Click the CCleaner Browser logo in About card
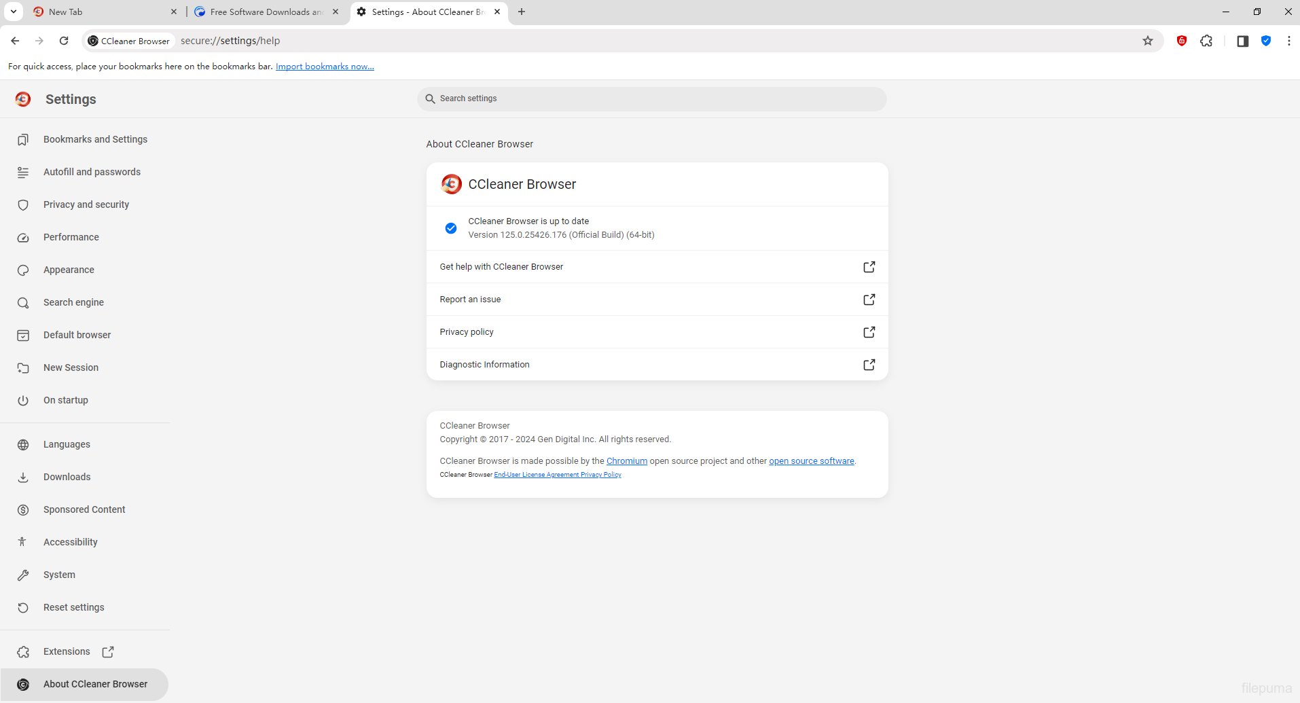Image resolution: width=1300 pixels, height=703 pixels. 451,184
